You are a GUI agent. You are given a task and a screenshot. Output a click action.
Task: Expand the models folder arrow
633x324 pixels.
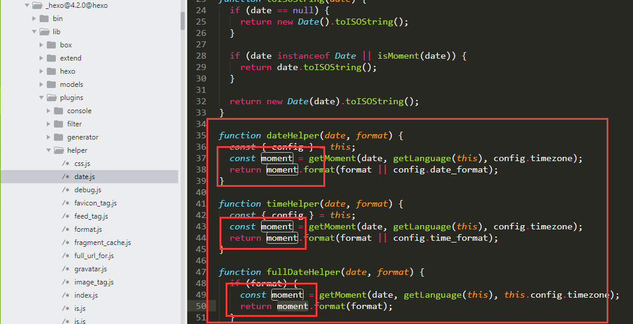(x=41, y=84)
